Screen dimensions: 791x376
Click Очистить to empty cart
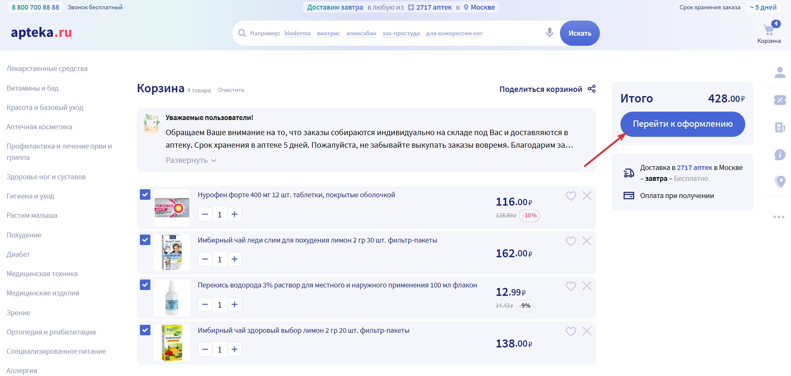[x=231, y=90]
